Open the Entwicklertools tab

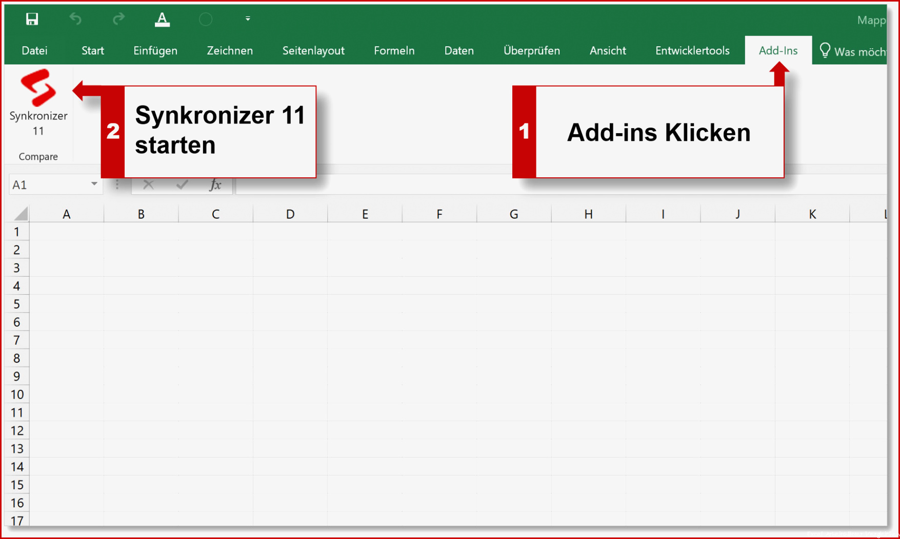pyautogui.click(x=692, y=51)
